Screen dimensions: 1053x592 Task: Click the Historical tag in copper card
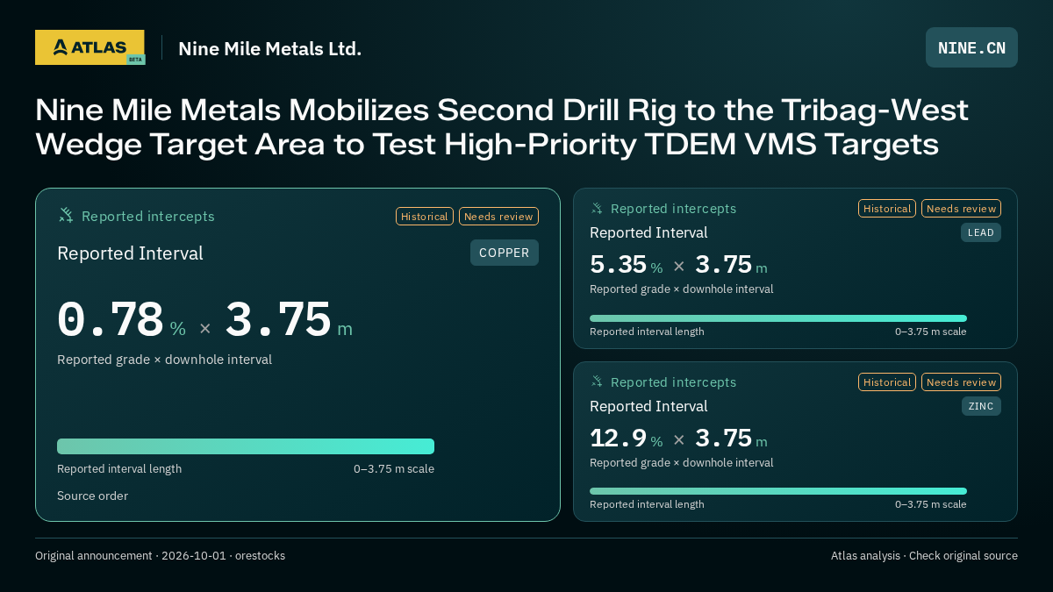coord(425,217)
